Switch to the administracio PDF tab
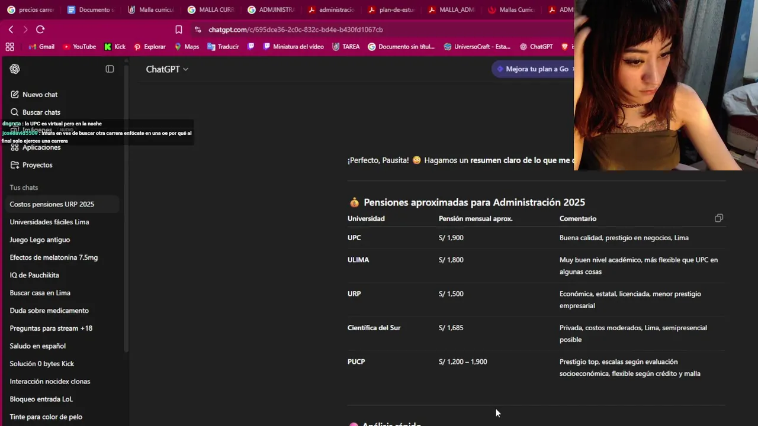 330,10
